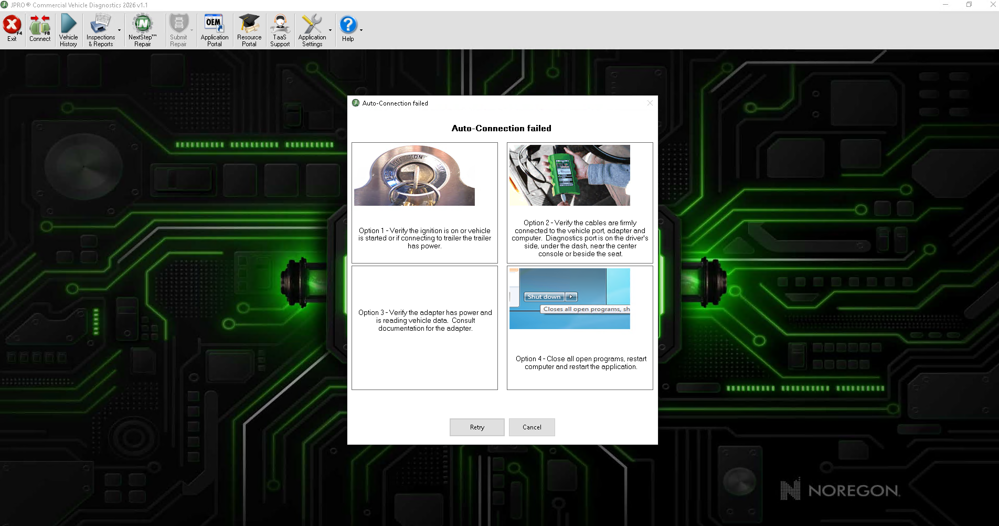Image resolution: width=999 pixels, height=526 pixels.
Task: Click the ignition key image
Action: (x=415, y=175)
